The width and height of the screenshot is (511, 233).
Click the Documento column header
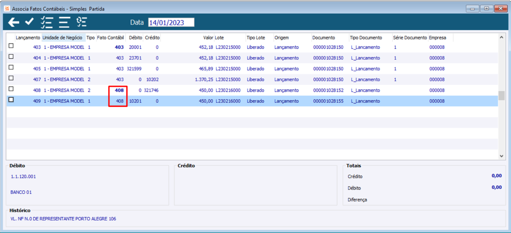coord(330,38)
